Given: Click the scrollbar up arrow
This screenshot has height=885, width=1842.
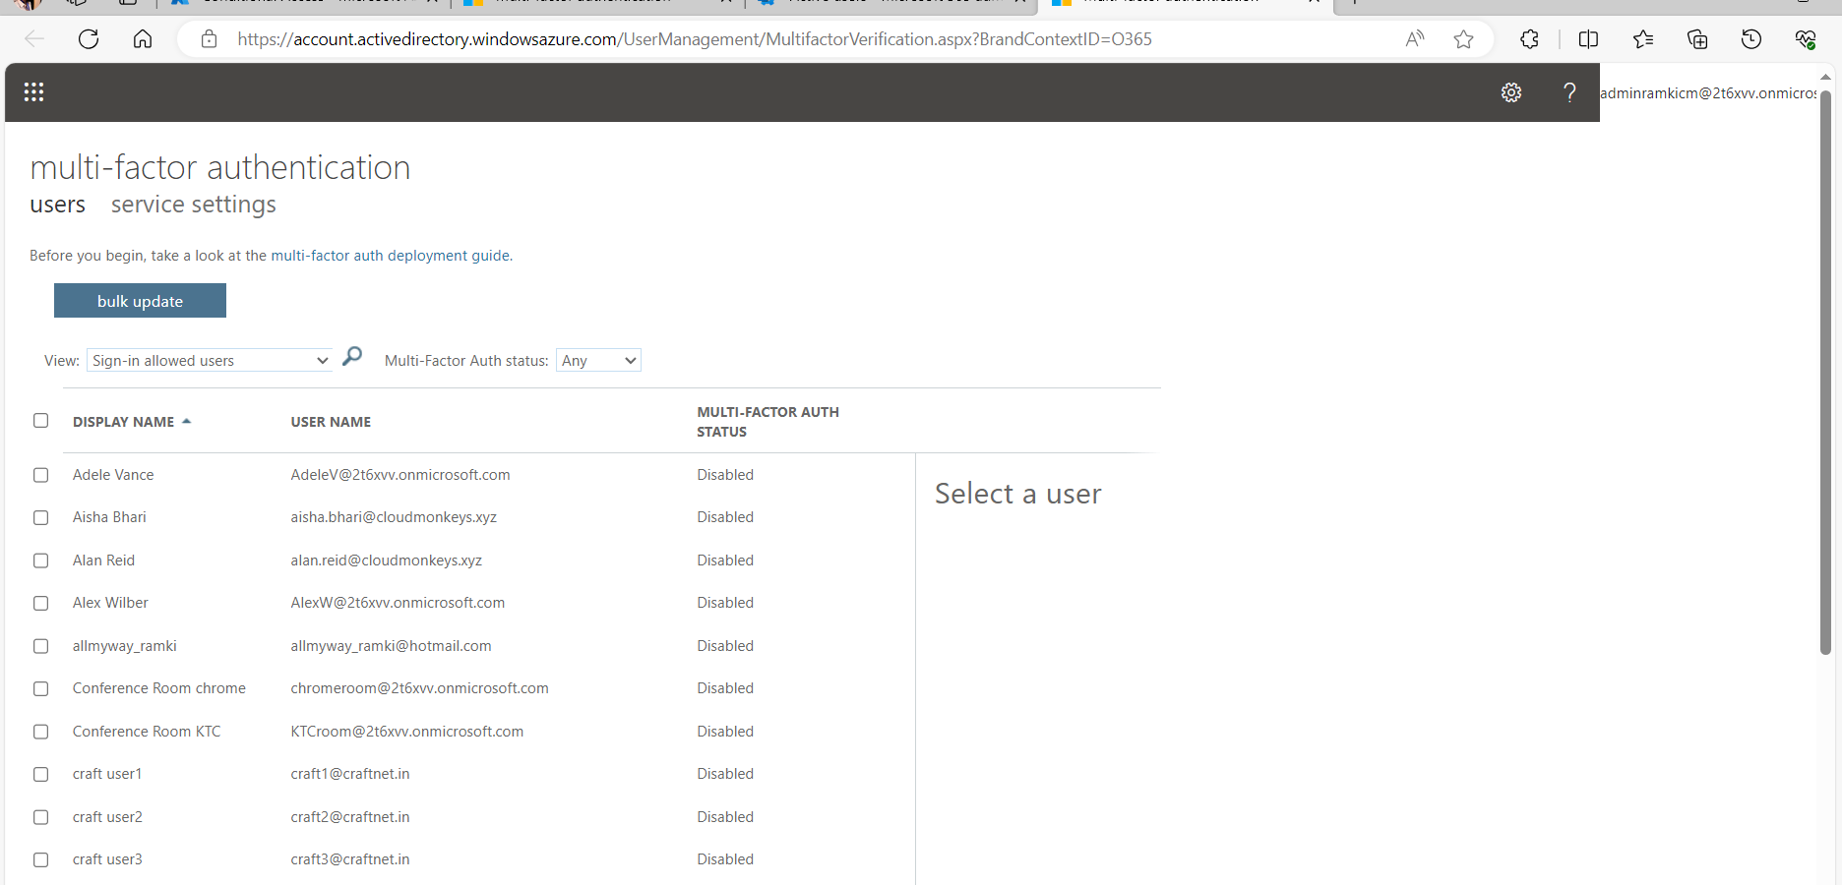Looking at the screenshot, I should coord(1825,77).
